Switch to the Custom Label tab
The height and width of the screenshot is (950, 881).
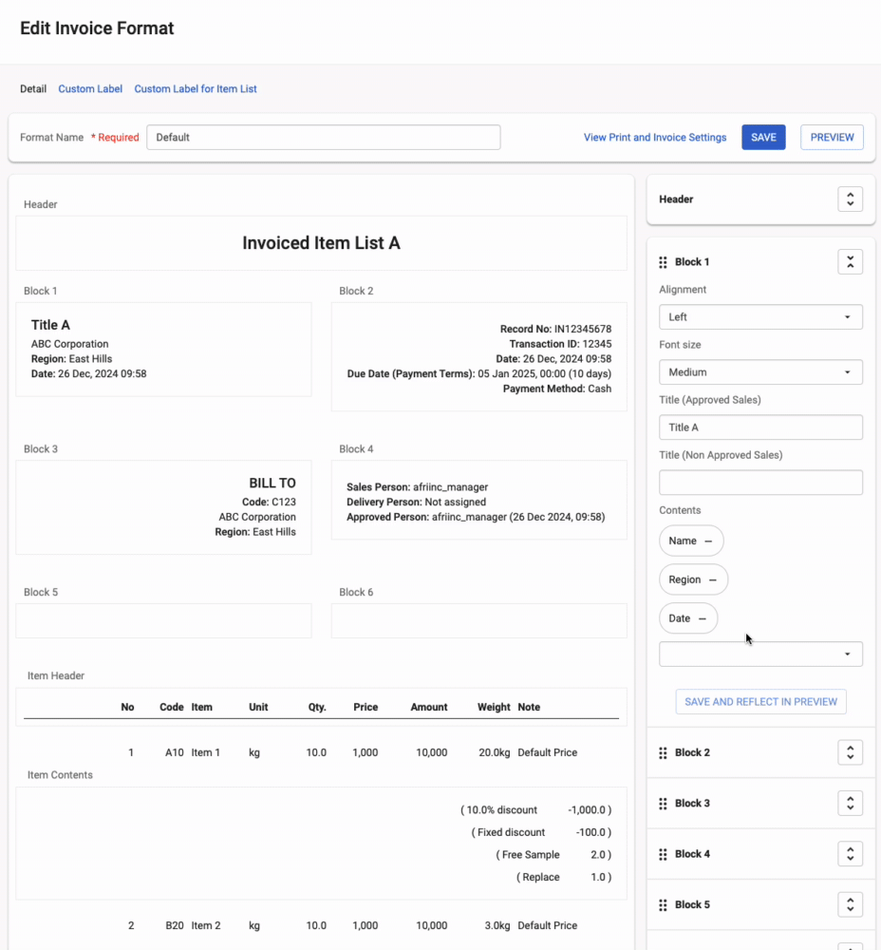[x=90, y=89]
